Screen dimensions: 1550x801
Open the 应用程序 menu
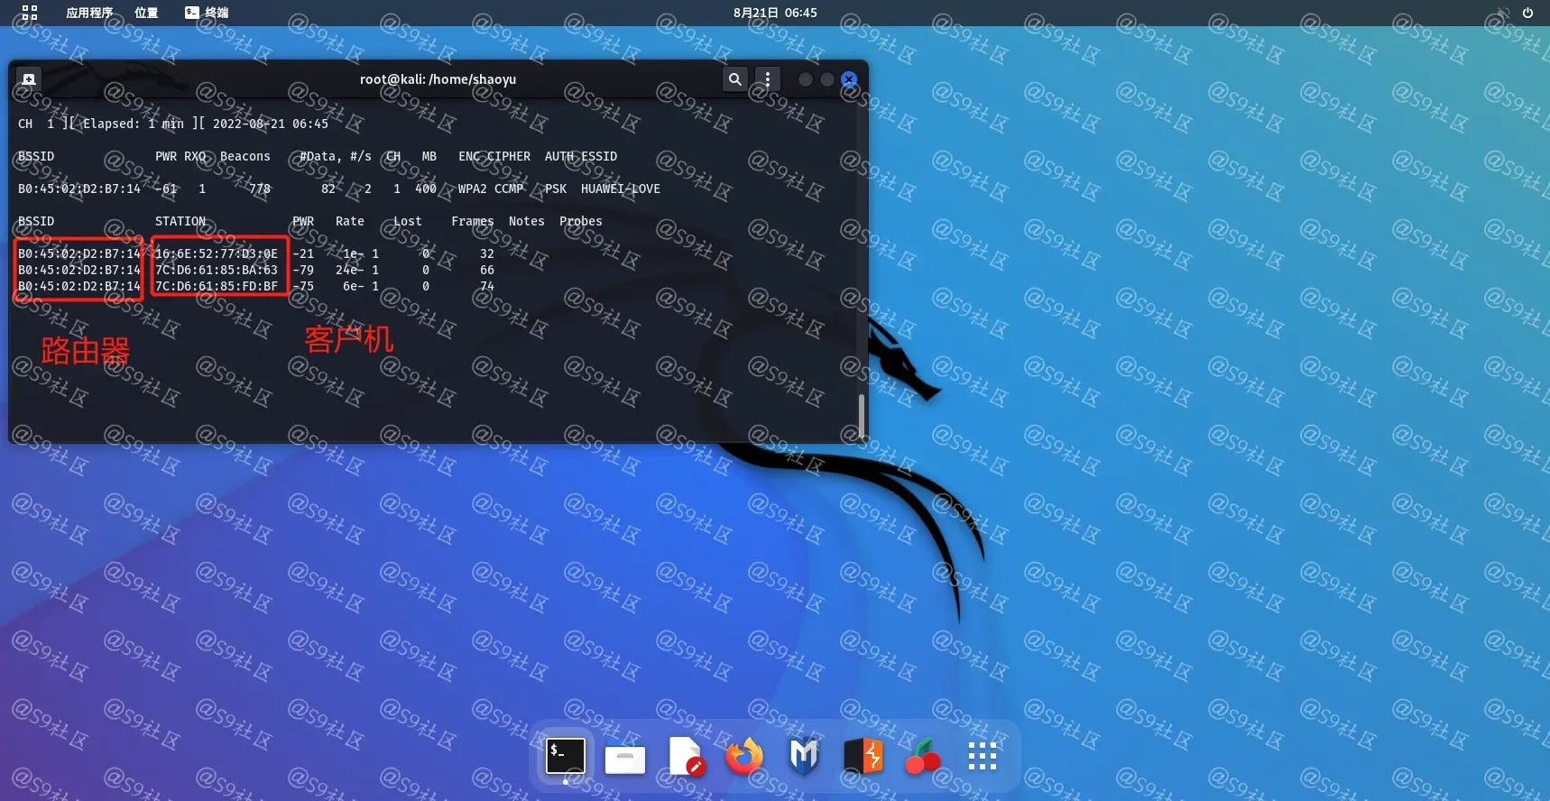coord(89,13)
